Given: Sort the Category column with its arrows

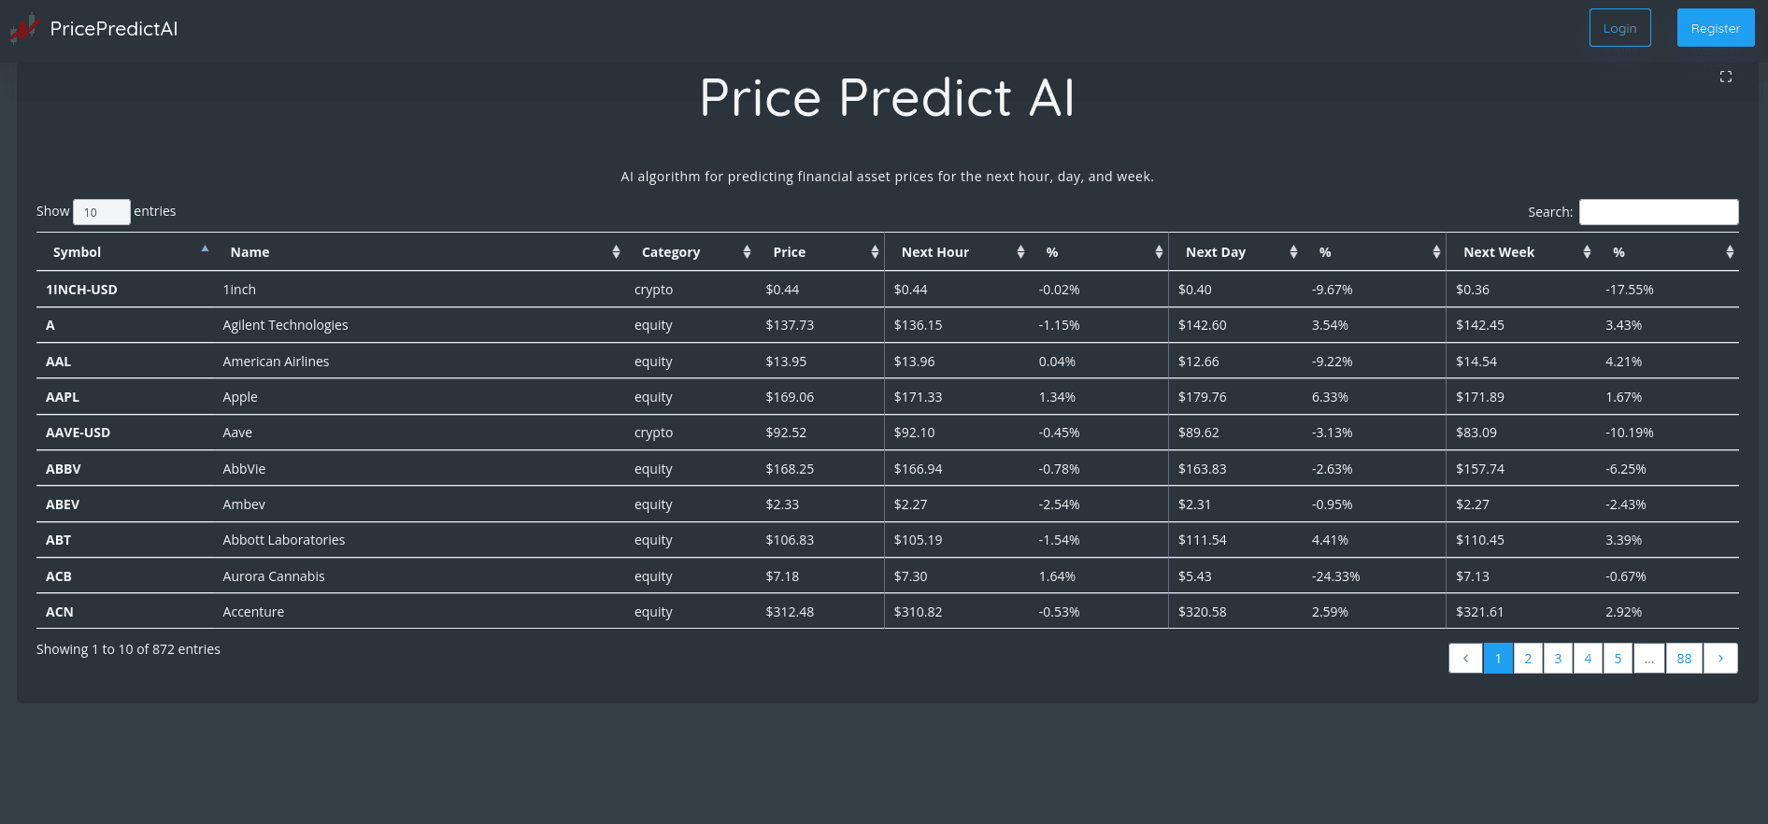Looking at the screenshot, I should point(747,251).
